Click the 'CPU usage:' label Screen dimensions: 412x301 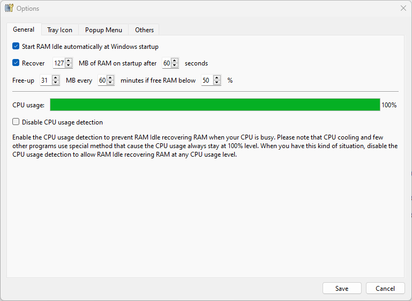click(28, 105)
